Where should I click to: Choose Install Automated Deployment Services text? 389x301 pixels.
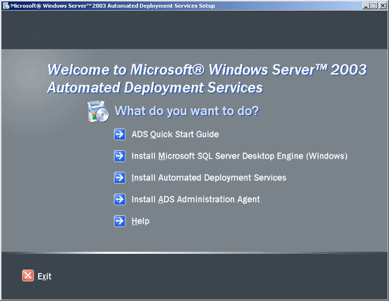click(209, 178)
